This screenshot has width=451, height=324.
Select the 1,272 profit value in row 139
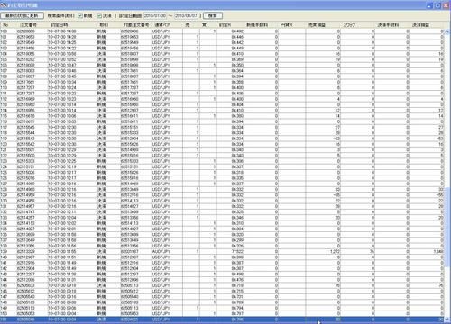(335, 251)
